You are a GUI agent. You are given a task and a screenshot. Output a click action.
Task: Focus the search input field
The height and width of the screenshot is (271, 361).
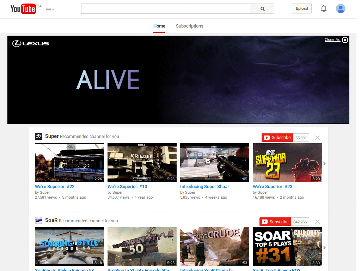pos(166,9)
